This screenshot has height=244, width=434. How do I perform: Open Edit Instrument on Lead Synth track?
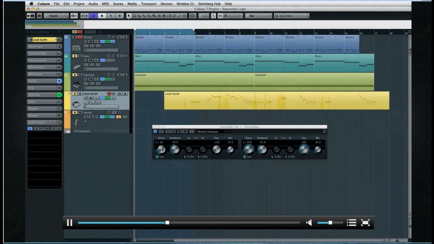[85, 98]
